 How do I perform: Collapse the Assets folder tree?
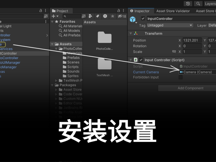point(52,44)
